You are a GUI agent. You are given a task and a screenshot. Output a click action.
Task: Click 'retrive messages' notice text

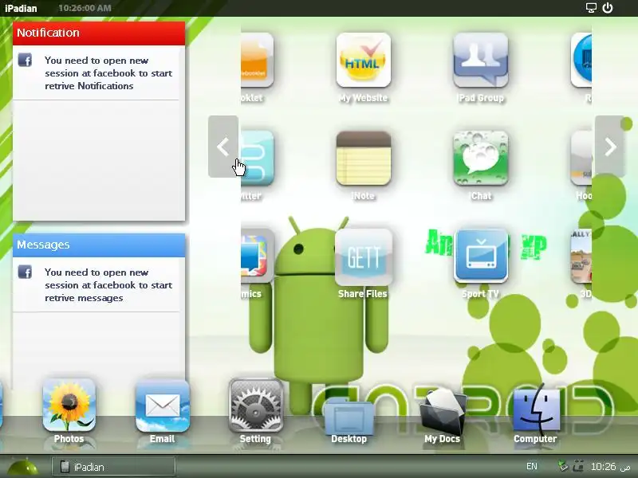(x=84, y=298)
